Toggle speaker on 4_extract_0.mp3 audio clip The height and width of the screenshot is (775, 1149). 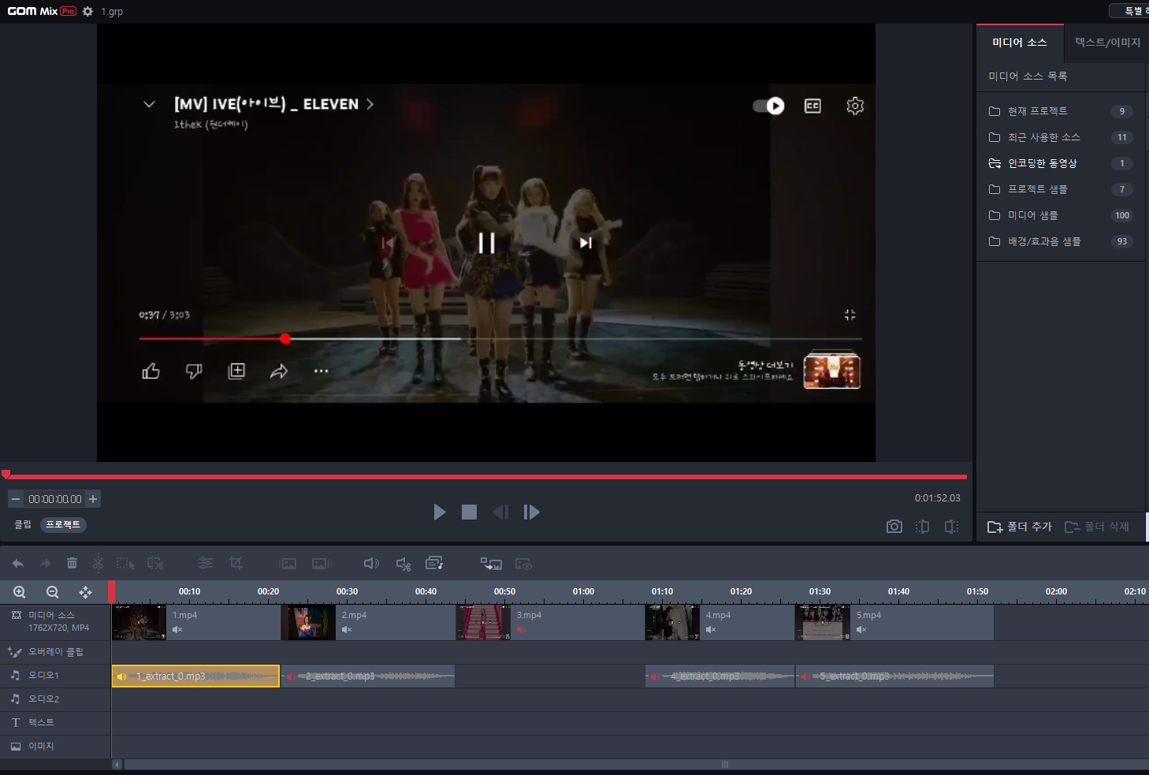pos(655,676)
